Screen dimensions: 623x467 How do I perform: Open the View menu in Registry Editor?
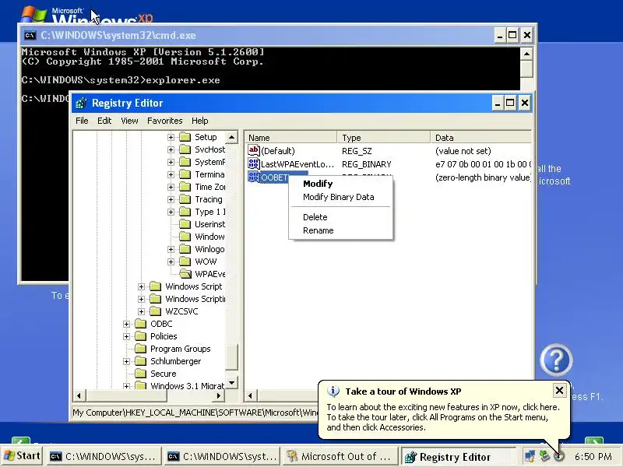tap(129, 121)
